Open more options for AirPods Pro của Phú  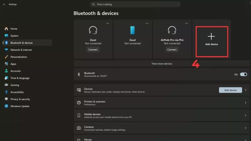click(186, 23)
